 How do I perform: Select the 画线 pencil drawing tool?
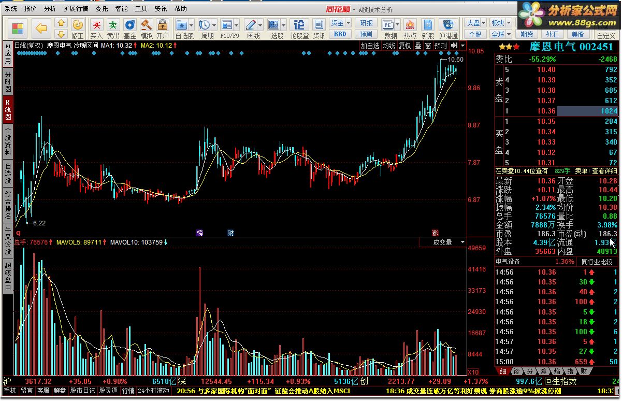point(250,25)
